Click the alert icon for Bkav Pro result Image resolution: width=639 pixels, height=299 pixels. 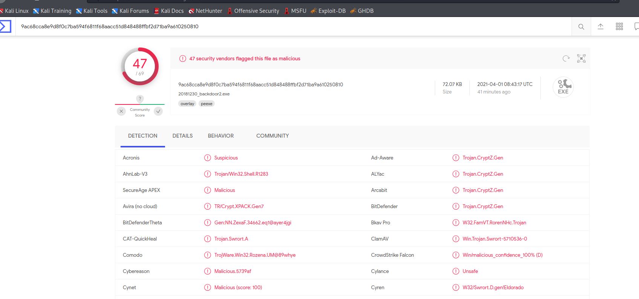click(x=456, y=223)
